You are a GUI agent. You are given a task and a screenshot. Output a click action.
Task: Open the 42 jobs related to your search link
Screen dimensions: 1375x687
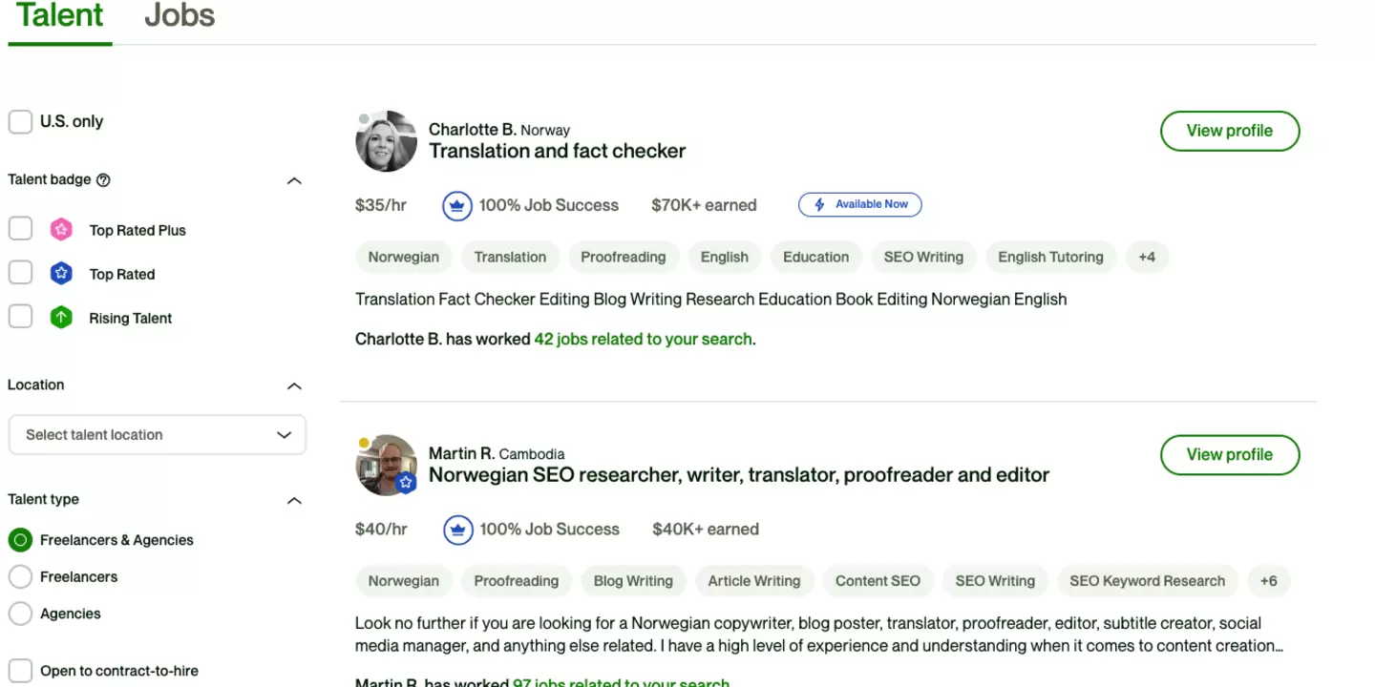click(643, 339)
